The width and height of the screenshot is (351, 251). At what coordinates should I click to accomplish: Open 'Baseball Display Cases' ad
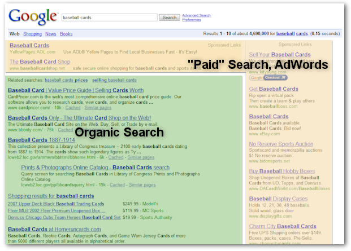pyautogui.click(x=278, y=199)
